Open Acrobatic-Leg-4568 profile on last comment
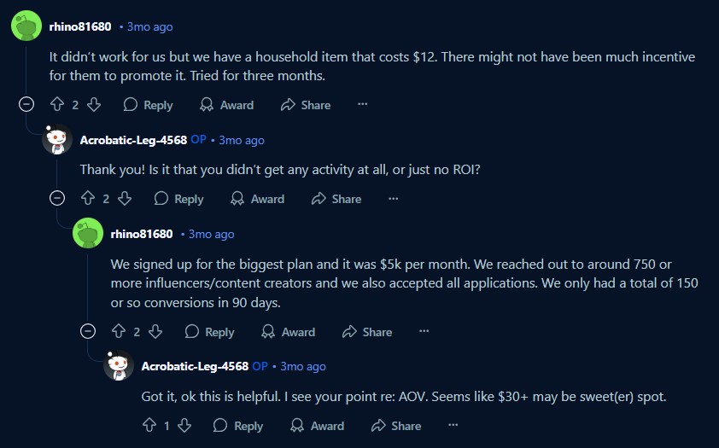The height and width of the screenshot is (448, 719). (x=195, y=366)
